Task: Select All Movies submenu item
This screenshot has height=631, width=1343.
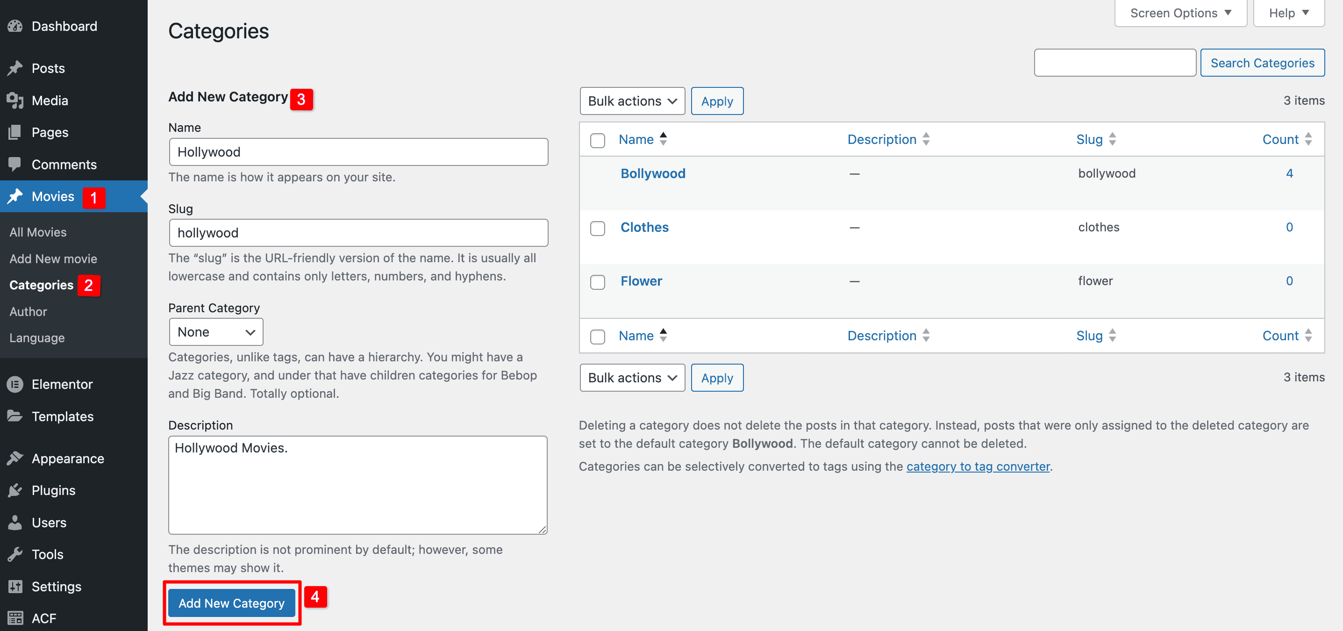Action: pos(38,231)
